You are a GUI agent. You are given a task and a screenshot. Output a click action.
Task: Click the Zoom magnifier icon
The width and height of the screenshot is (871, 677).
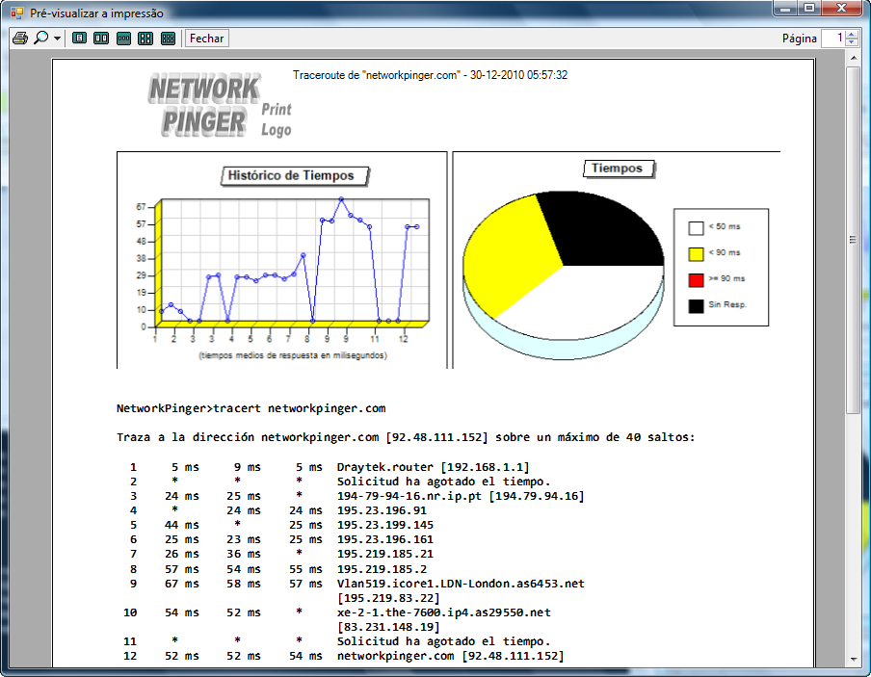pyautogui.click(x=41, y=39)
